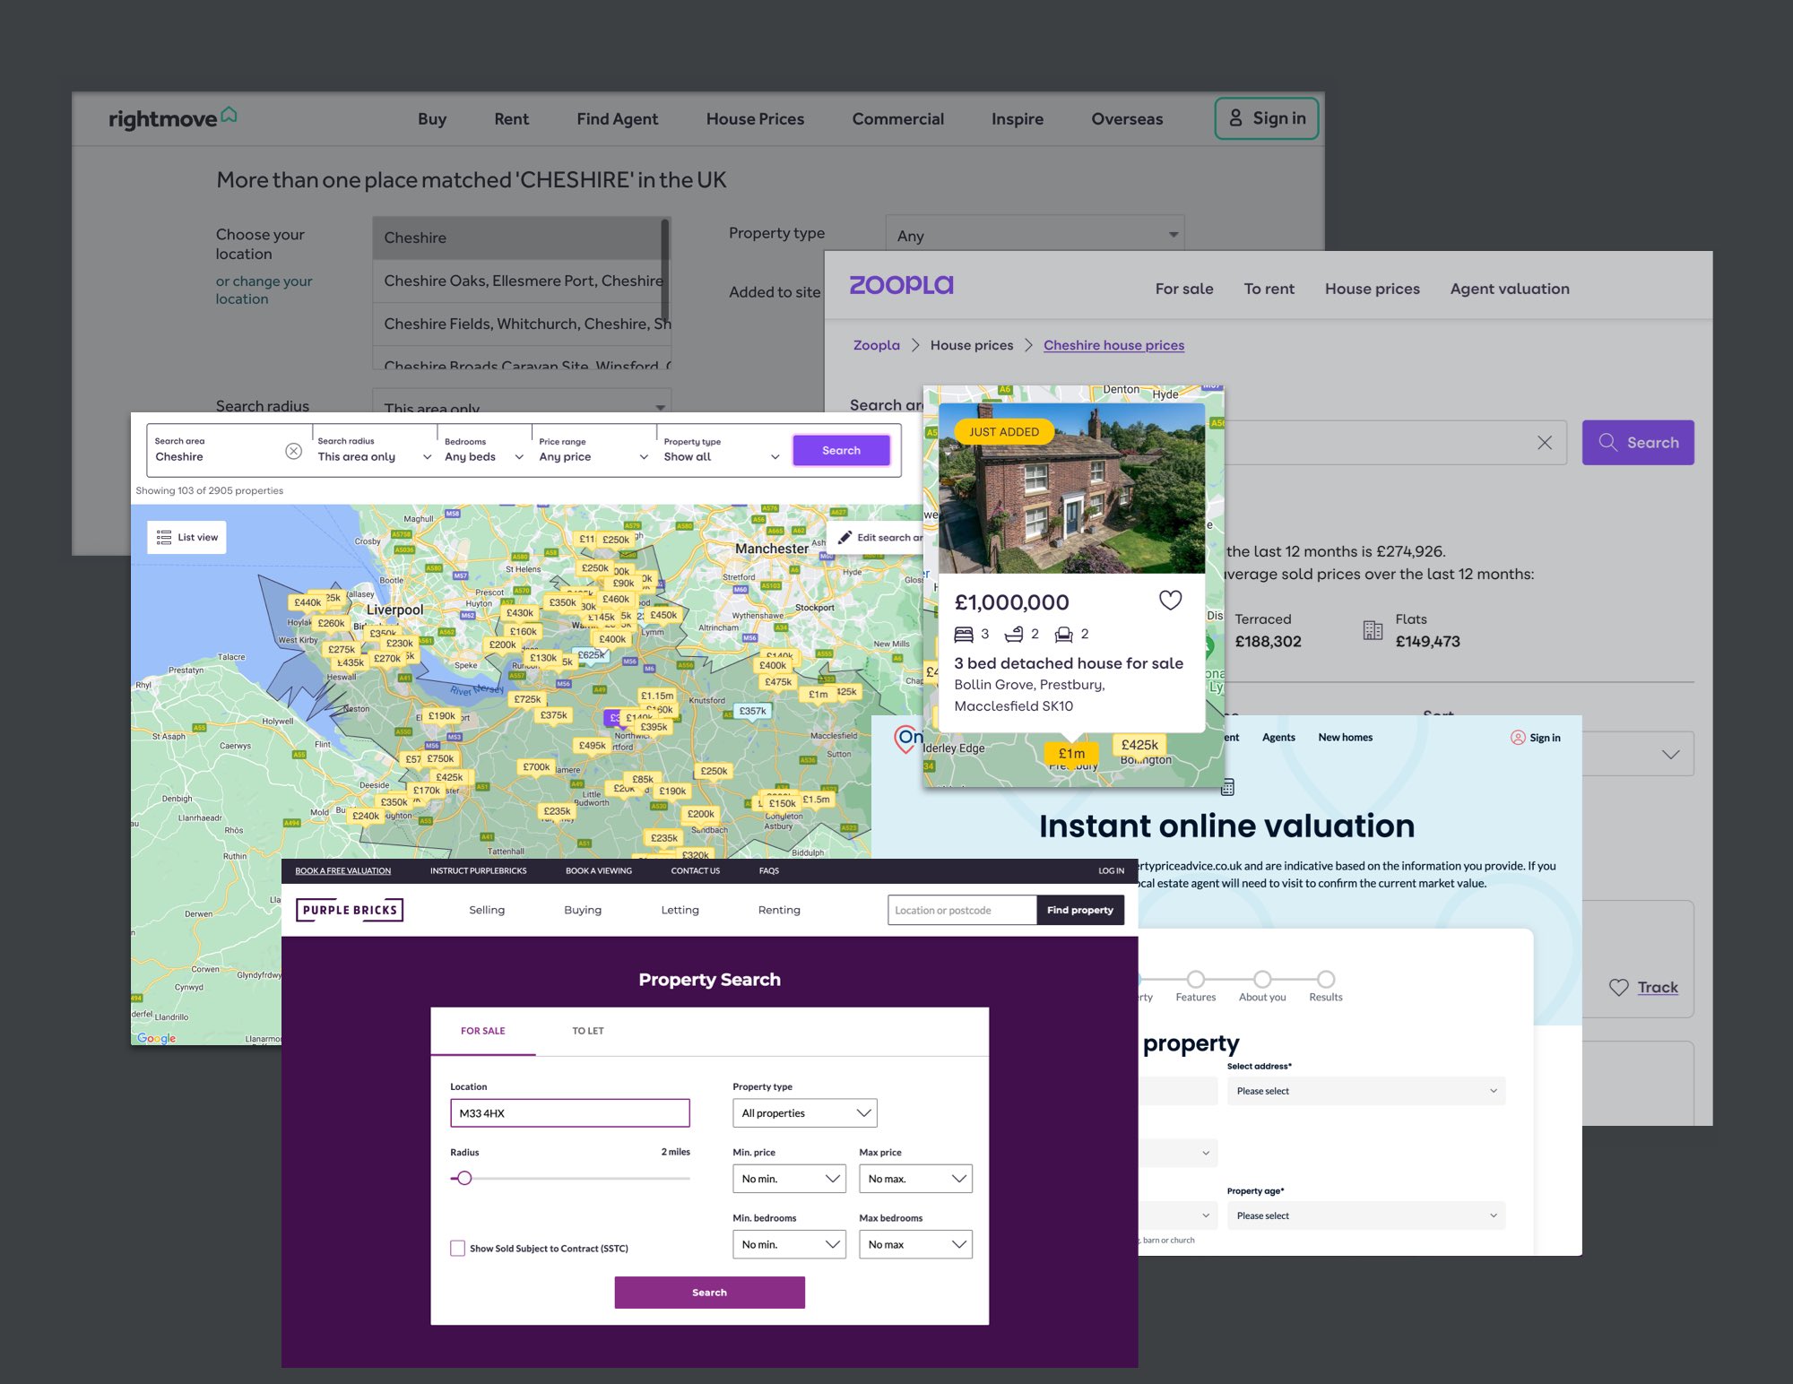Click the Zoopla logo
This screenshot has width=1793, height=1384.
click(x=901, y=285)
